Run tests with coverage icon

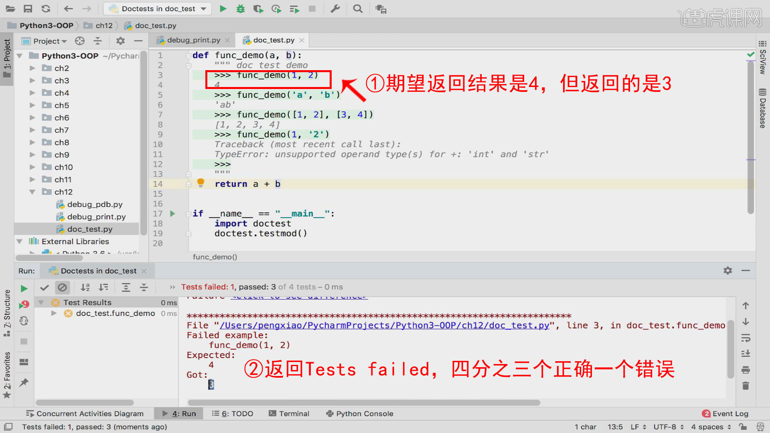click(259, 8)
